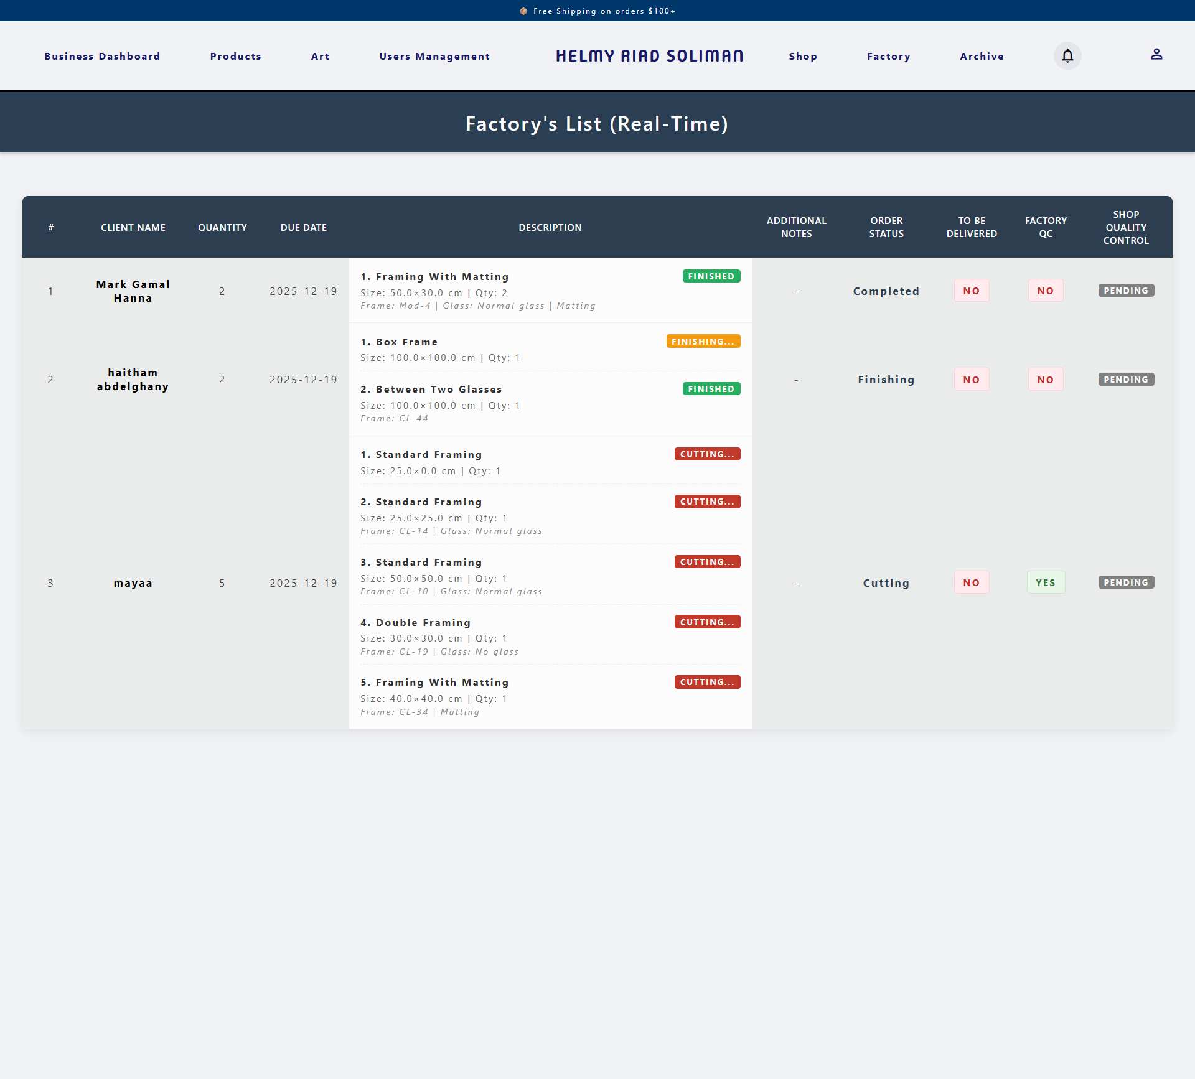Click the Helmy Riad Soliman logo
The image size is (1195, 1079).
coord(649,56)
